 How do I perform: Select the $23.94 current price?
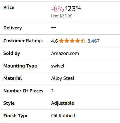click(x=73, y=9)
